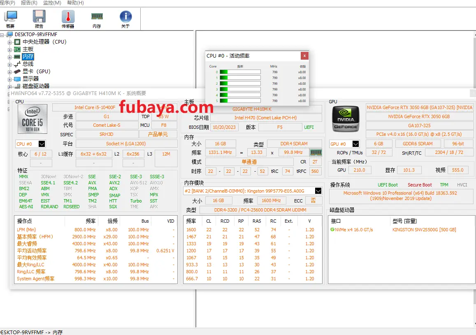Click the 最大睿频 row label
Viewport: 476px width, 335px height.
[27, 244]
